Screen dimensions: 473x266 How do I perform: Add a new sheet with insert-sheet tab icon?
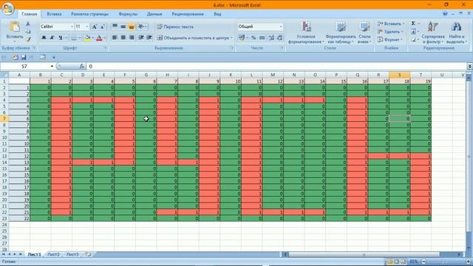(88, 254)
